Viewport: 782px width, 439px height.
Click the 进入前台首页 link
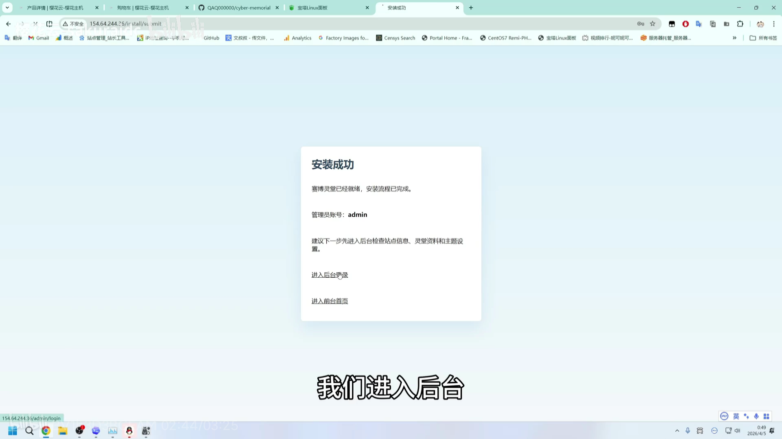[329, 301]
